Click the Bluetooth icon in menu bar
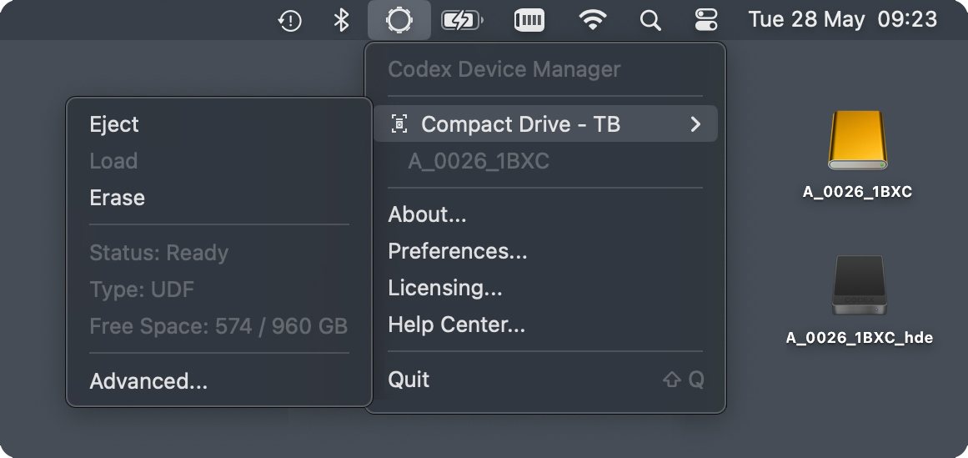The width and height of the screenshot is (968, 458). (x=341, y=20)
